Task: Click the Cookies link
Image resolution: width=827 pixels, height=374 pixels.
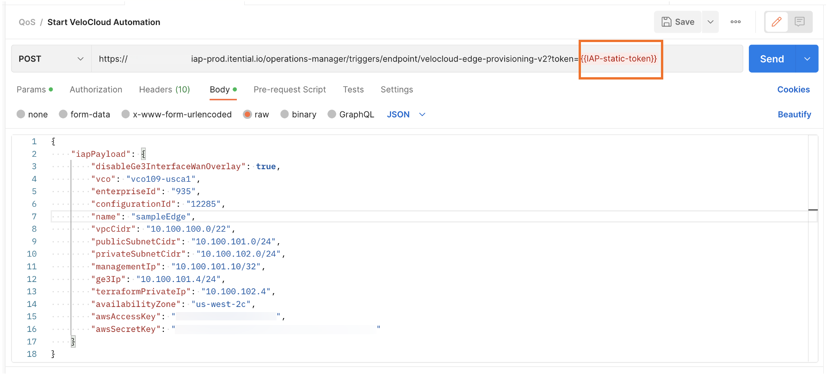Action: (793, 89)
